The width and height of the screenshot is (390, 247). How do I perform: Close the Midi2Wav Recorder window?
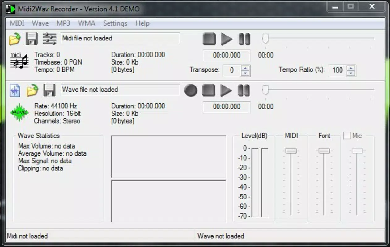(372, 6)
